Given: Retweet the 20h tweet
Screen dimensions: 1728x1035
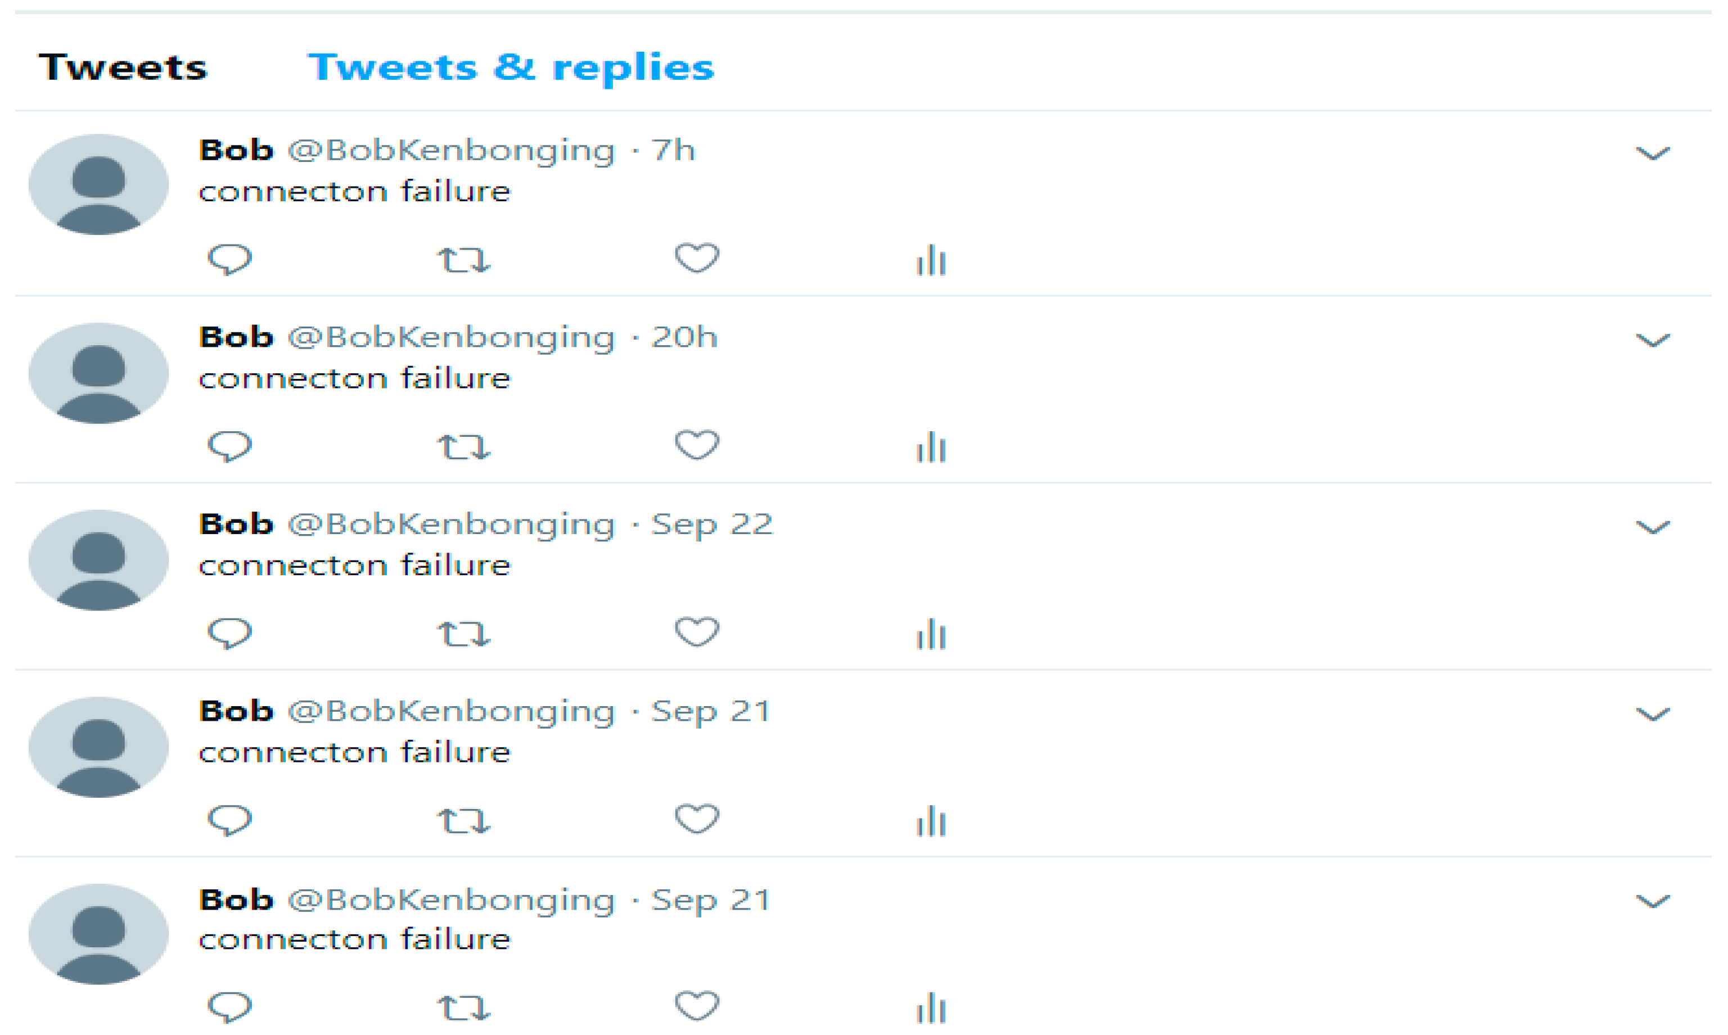Looking at the screenshot, I should pyautogui.click(x=463, y=447).
